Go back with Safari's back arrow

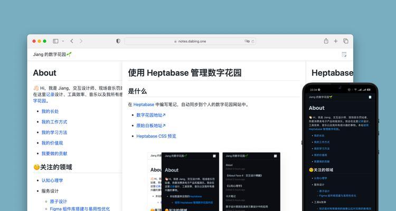(72, 41)
